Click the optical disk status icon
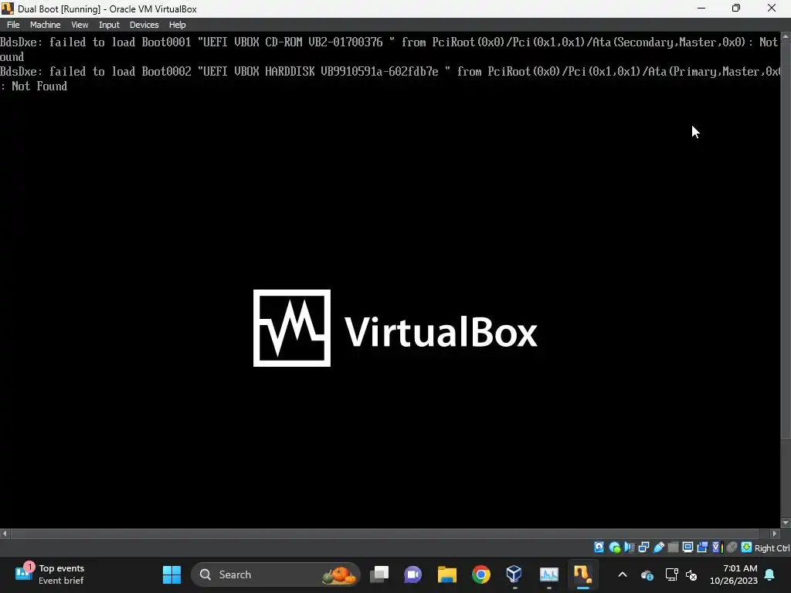 (614, 547)
